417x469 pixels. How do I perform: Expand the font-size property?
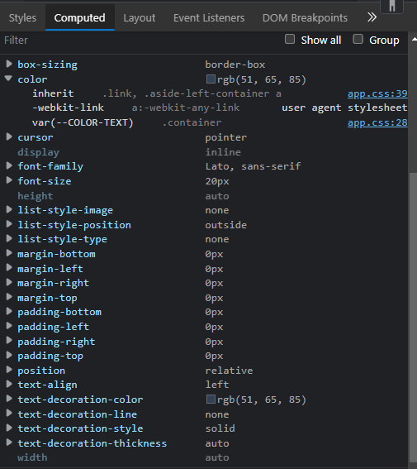(9, 180)
